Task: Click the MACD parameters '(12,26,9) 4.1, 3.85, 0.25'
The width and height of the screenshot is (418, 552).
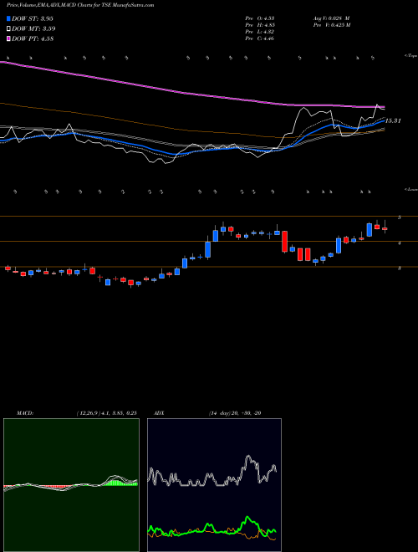Action: click(x=107, y=413)
